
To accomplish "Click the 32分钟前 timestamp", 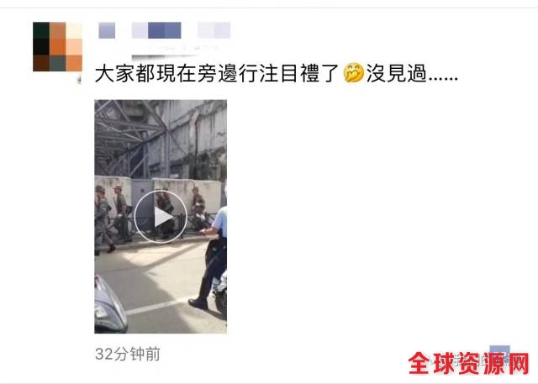I will (128, 354).
